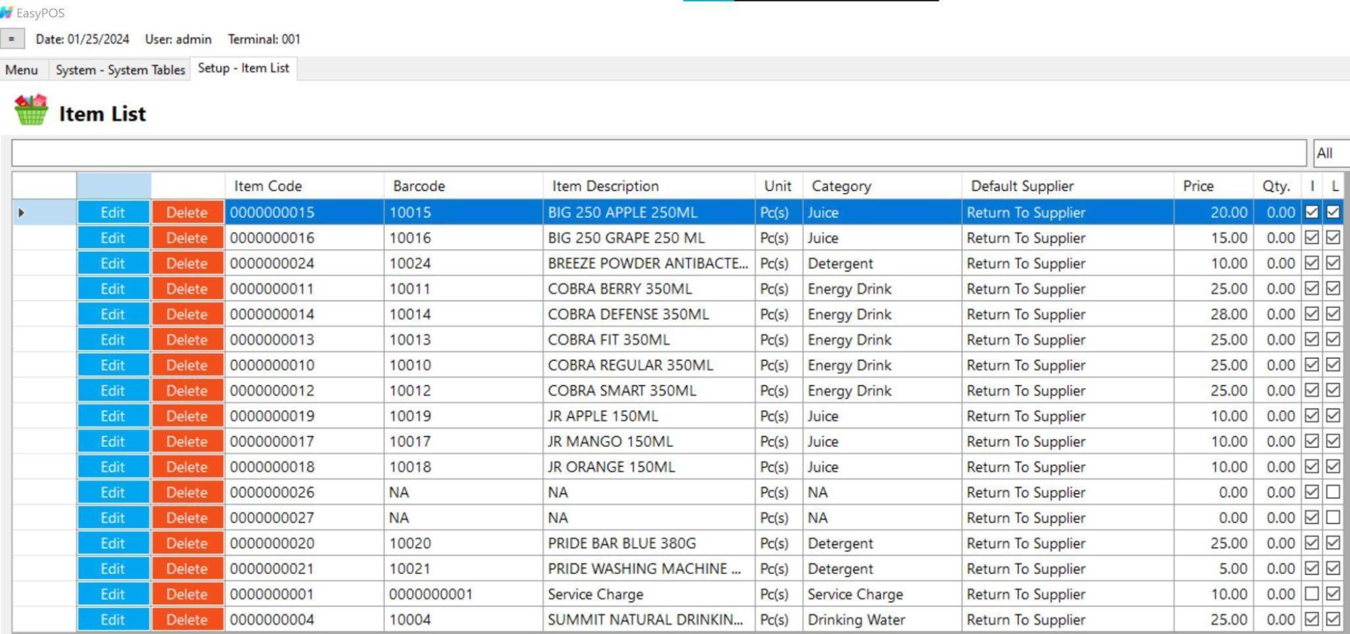Enable L checkbox for item 0000000026
Image resolution: width=1350 pixels, height=634 pixels.
click(x=1333, y=492)
